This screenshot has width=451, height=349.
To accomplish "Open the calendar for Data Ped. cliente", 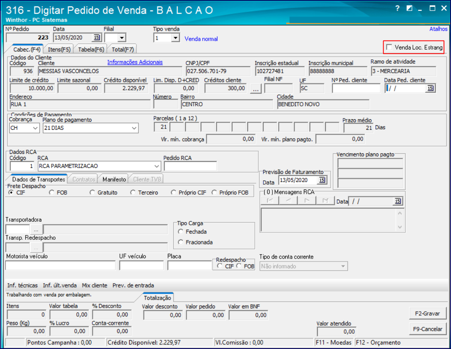I will pos(430,88).
